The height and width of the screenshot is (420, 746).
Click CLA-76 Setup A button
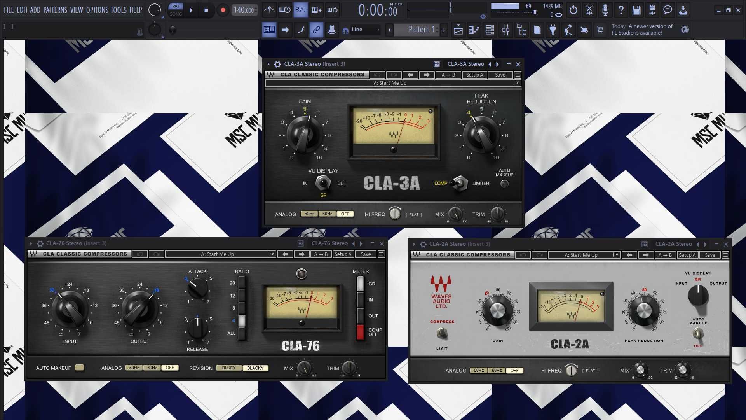coord(343,254)
